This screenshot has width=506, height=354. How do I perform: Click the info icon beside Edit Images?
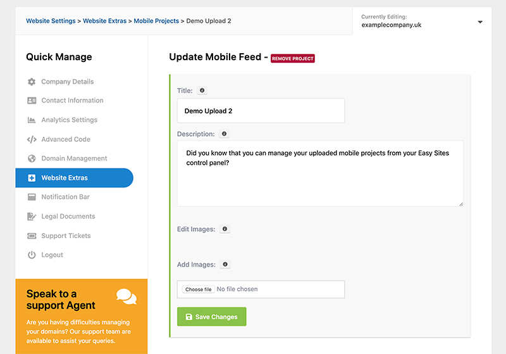pos(225,229)
